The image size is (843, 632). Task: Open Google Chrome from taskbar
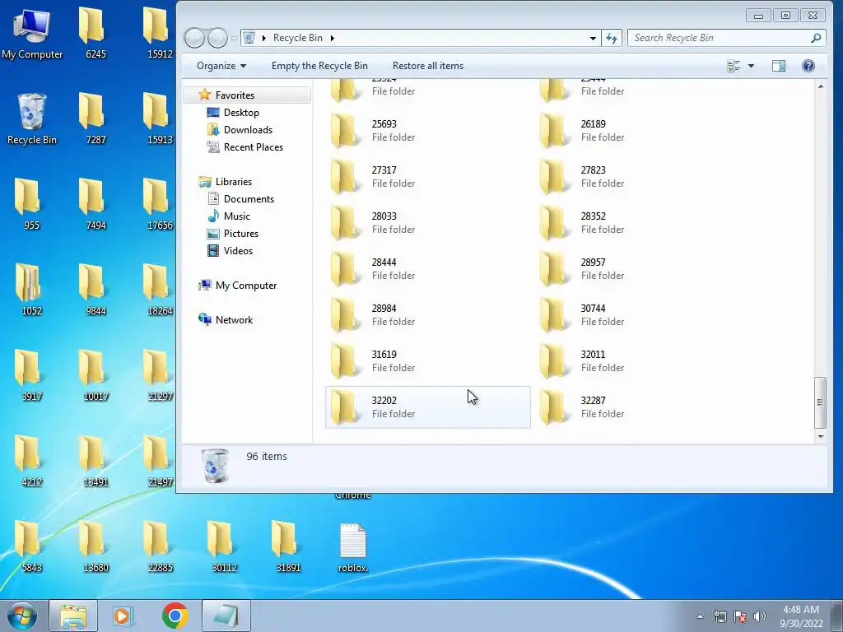click(175, 616)
